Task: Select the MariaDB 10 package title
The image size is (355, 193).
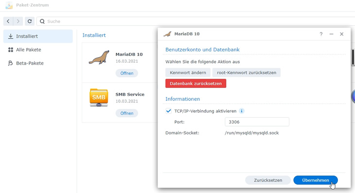Action: 129,54
